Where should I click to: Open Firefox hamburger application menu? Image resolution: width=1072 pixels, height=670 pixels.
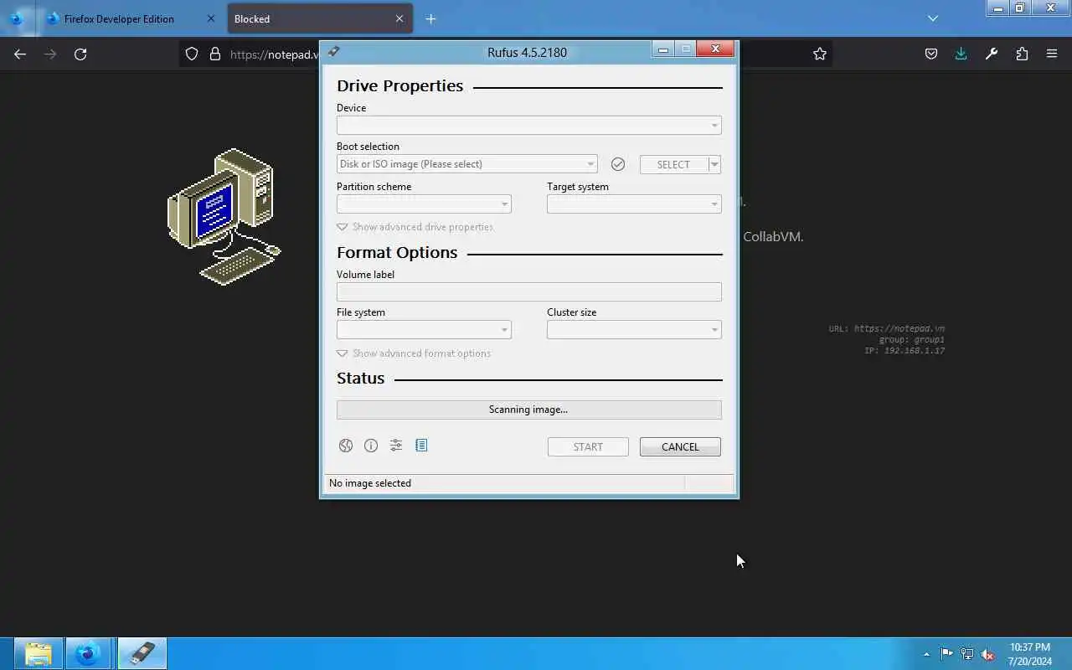point(1052,54)
